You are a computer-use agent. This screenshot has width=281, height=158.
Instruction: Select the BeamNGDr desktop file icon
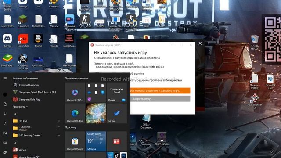[x=7, y=21]
